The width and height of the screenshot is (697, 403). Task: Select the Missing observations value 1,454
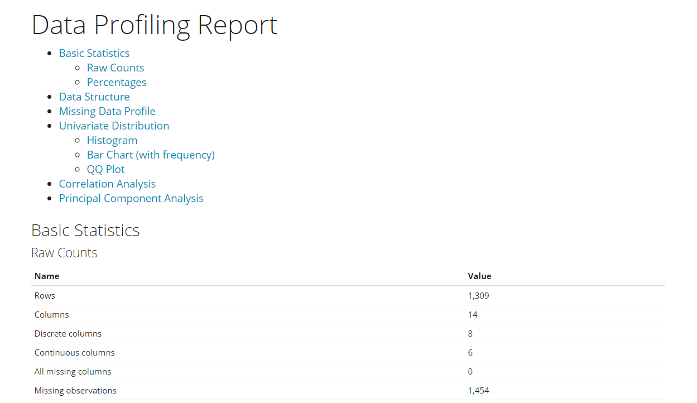478,390
